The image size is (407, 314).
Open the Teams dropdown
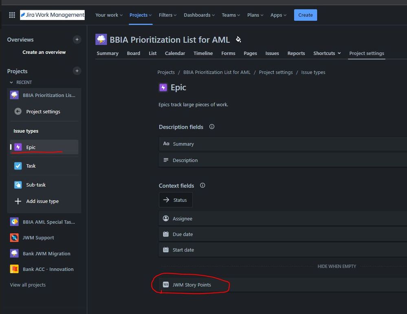(x=231, y=15)
